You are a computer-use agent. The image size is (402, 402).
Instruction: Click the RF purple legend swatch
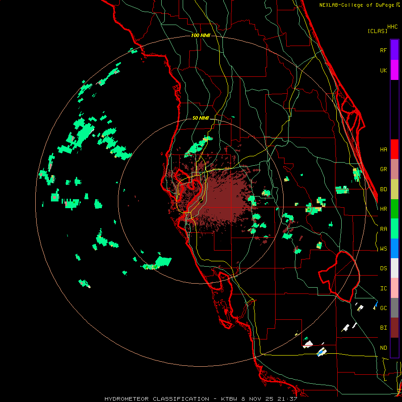pos(394,50)
